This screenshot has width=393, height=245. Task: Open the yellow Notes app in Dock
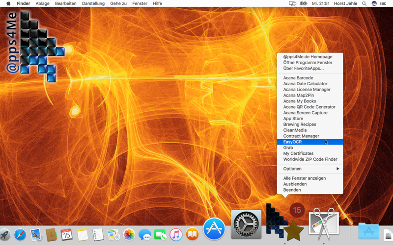[x=83, y=235]
